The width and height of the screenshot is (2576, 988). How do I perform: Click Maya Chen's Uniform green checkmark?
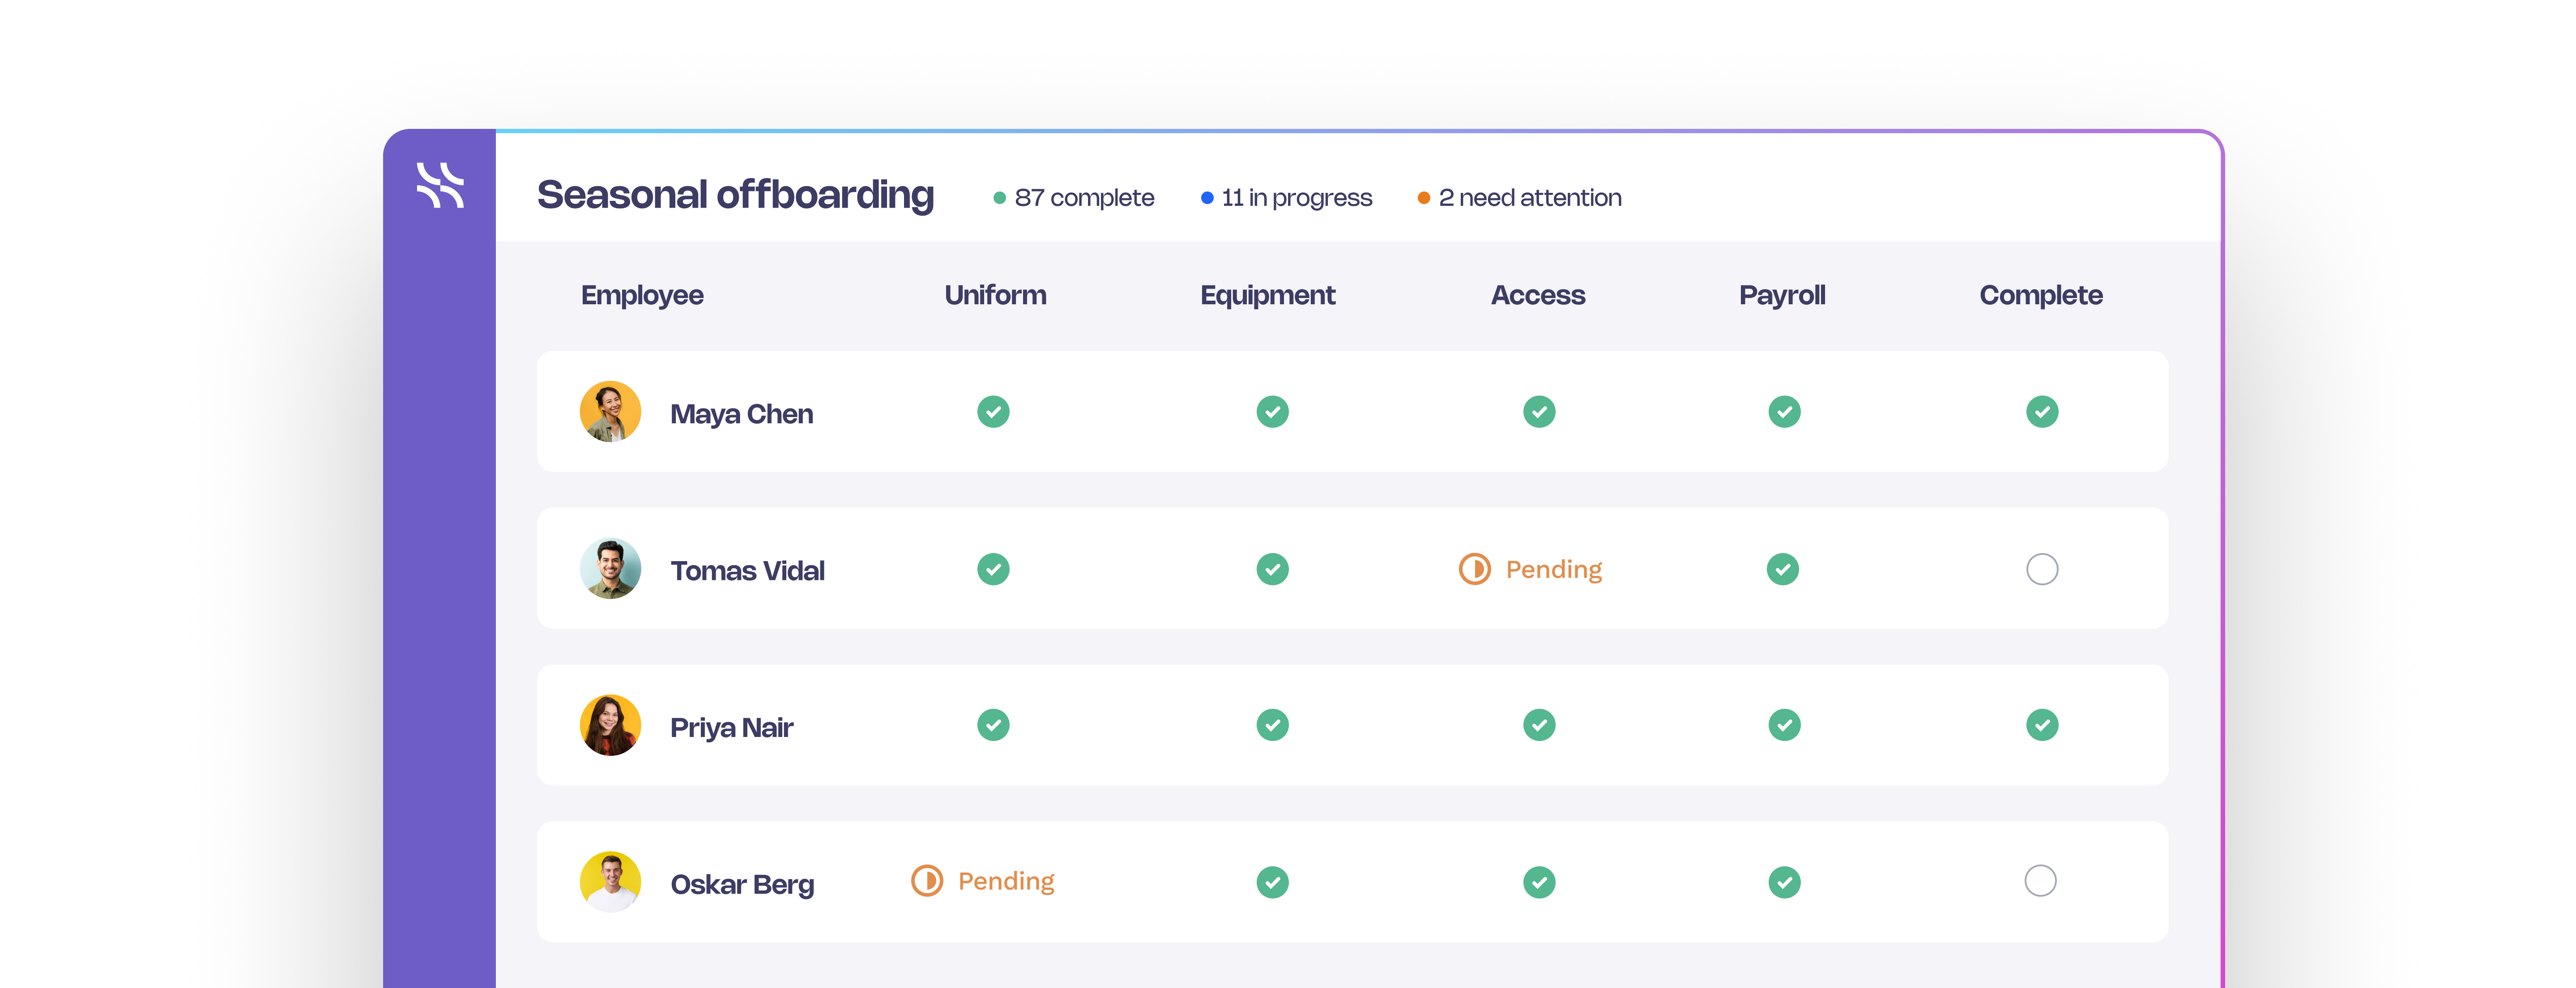[993, 411]
